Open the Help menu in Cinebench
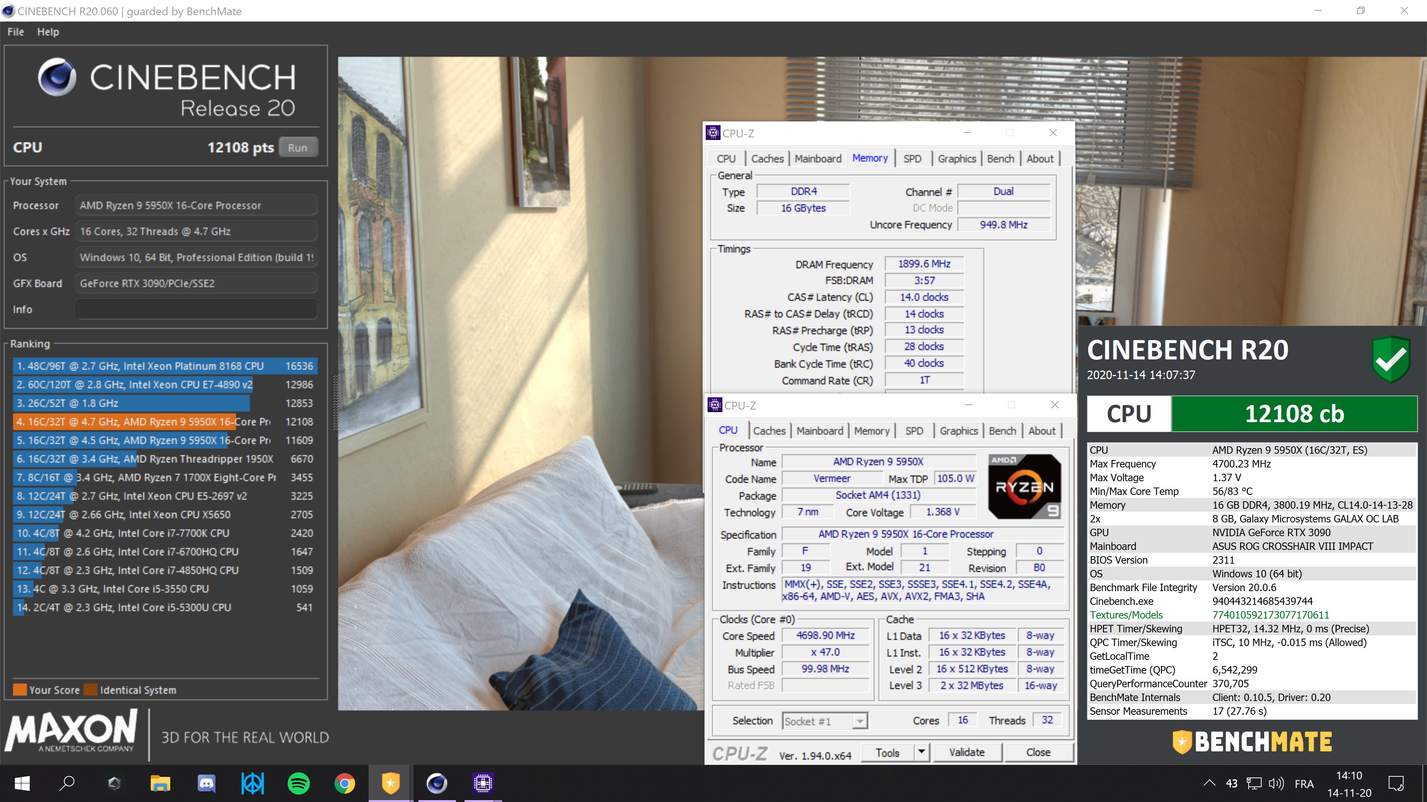The image size is (1427, 802). 48,32
